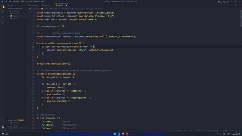242x136 pixels.
Task: Open main.js in the Explorer tree
Action: coord(15,16)
